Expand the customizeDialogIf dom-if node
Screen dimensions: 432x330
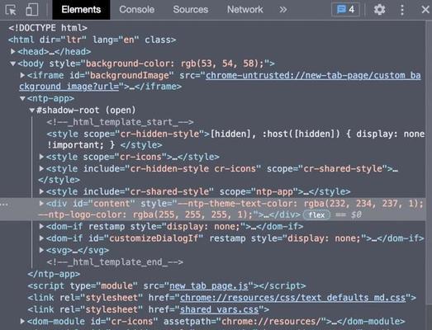(x=41, y=238)
